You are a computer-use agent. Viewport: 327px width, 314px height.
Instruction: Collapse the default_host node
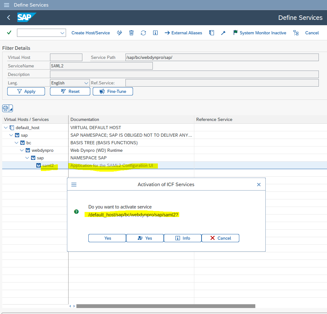click(x=6, y=128)
